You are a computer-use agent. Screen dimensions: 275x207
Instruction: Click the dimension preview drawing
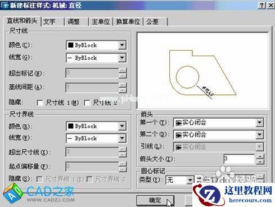pos(203,70)
